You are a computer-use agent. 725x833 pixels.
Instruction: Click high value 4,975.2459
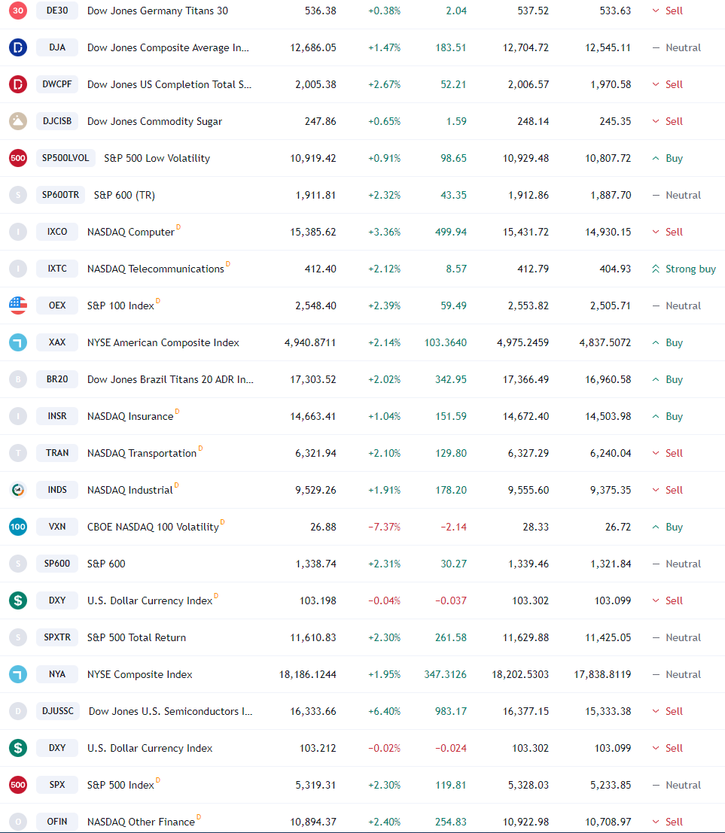523,342
